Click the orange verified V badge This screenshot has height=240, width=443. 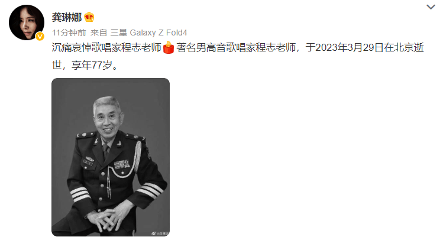[x=40, y=37]
